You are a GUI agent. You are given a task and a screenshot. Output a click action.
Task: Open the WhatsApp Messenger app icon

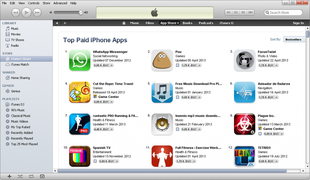pyautogui.click(x=80, y=60)
